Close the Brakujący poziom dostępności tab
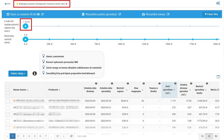Screen dimensions: 224x140 click(x=67, y=4)
